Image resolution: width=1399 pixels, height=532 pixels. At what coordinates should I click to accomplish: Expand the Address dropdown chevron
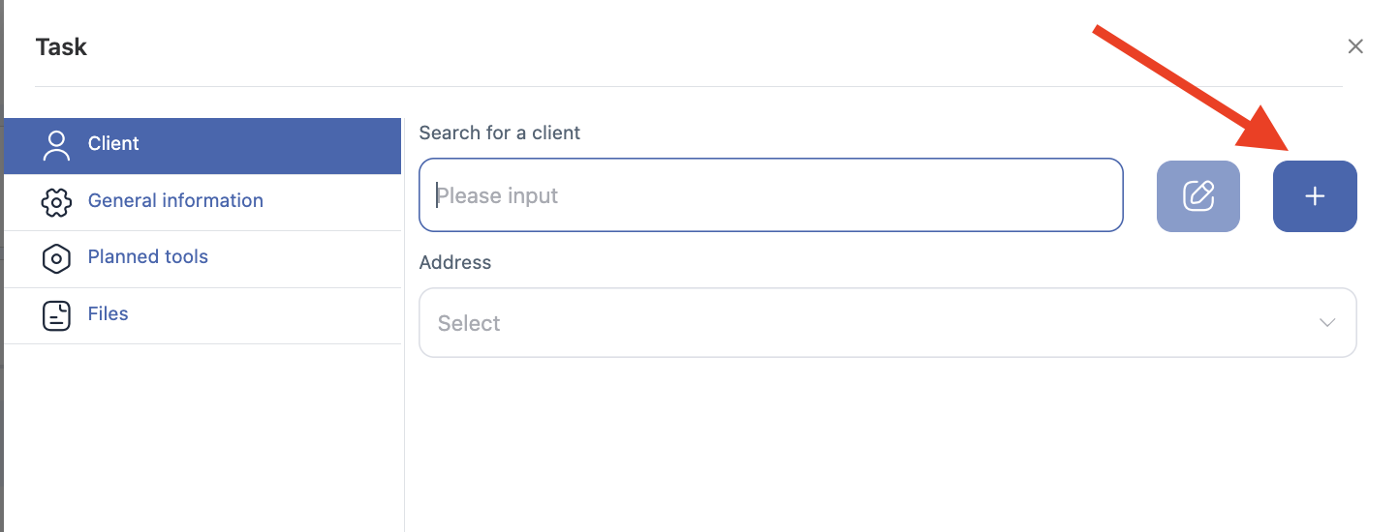point(1327,323)
